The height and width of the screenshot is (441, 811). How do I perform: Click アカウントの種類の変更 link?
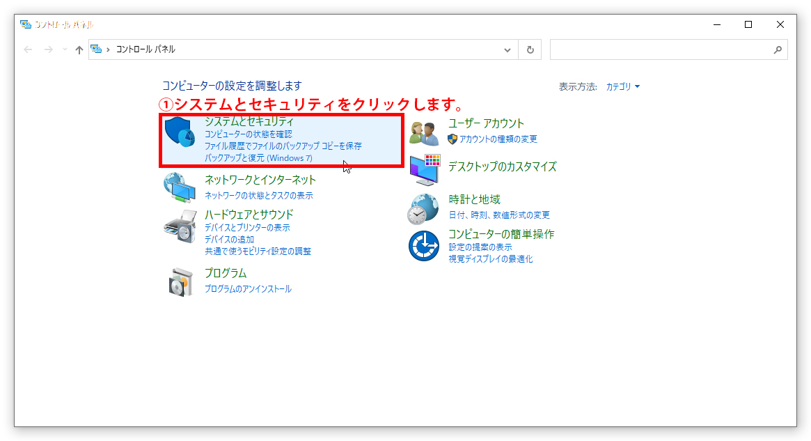pos(498,139)
